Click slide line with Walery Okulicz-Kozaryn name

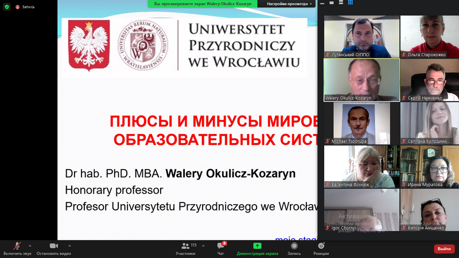click(x=180, y=174)
